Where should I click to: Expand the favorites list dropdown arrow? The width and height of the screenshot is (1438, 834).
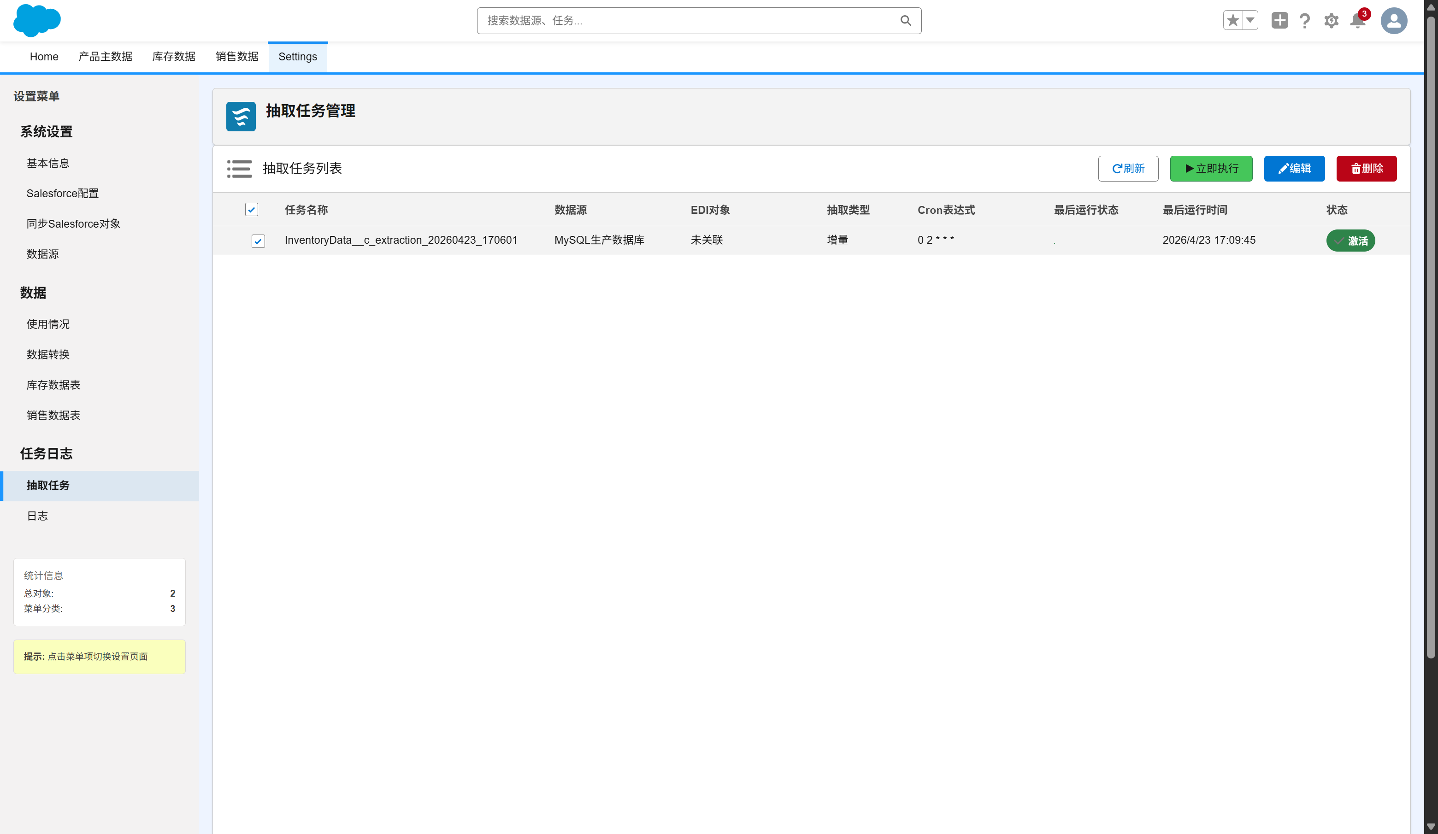click(1250, 21)
